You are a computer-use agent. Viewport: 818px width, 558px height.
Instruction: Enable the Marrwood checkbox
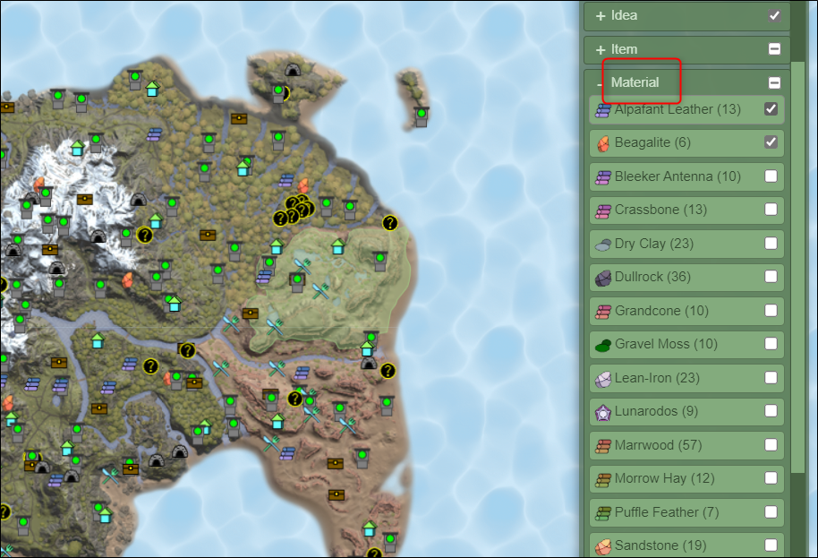[771, 445]
